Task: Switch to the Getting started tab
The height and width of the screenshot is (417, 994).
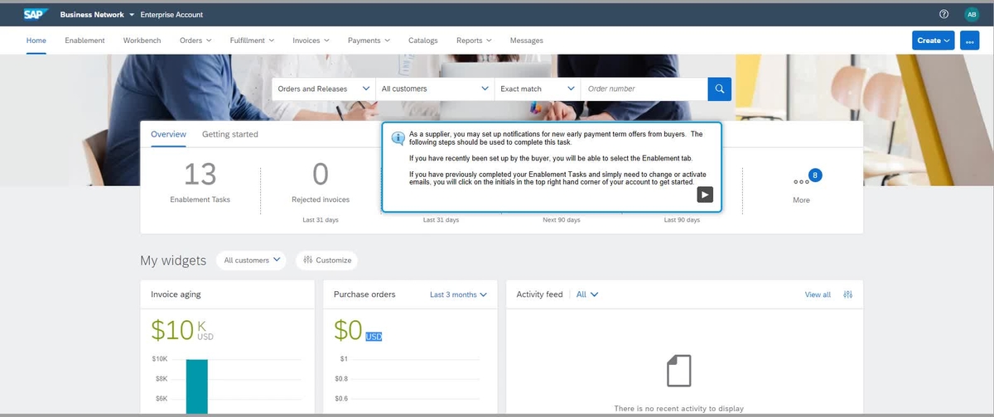Action: click(230, 134)
